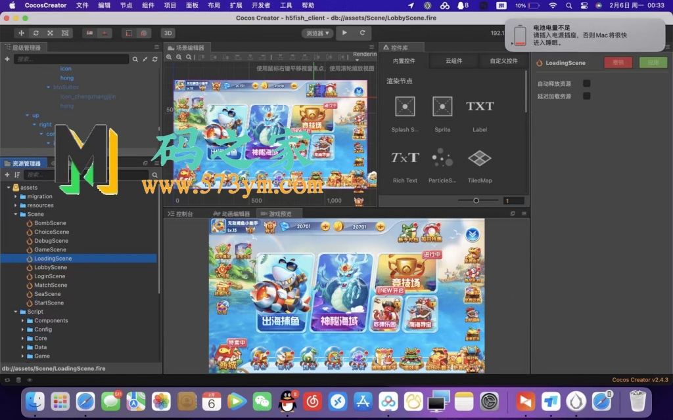Create a new asset with plus button

pos(7,175)
